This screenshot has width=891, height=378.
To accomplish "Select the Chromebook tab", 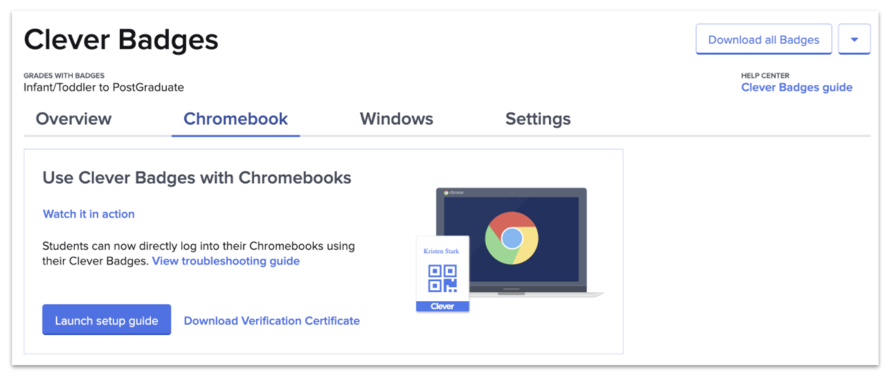I will click(235, 119).
